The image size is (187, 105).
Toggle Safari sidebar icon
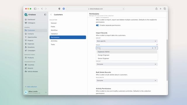pyautogui.click(x=35, y=9)
